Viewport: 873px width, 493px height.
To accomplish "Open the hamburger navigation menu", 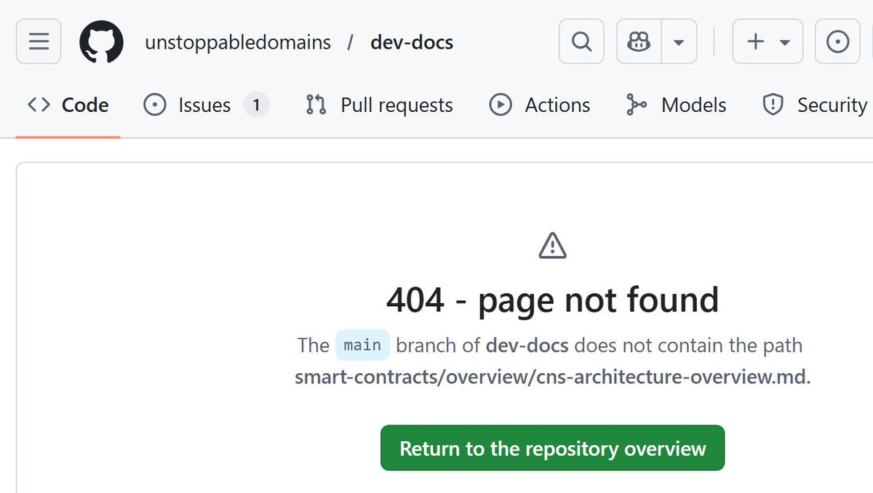I will coord(39,41).
